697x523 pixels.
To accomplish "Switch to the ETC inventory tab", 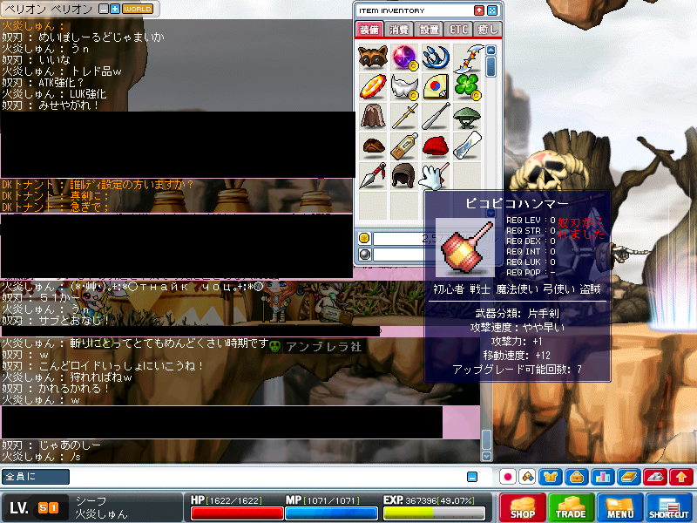I will pos(458,30).
